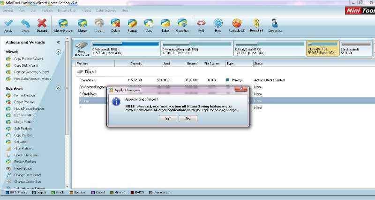Launch Partition Recovery Wizard from sidebar
The height and width of the screenshot is (200, 375).
(31, 72)
